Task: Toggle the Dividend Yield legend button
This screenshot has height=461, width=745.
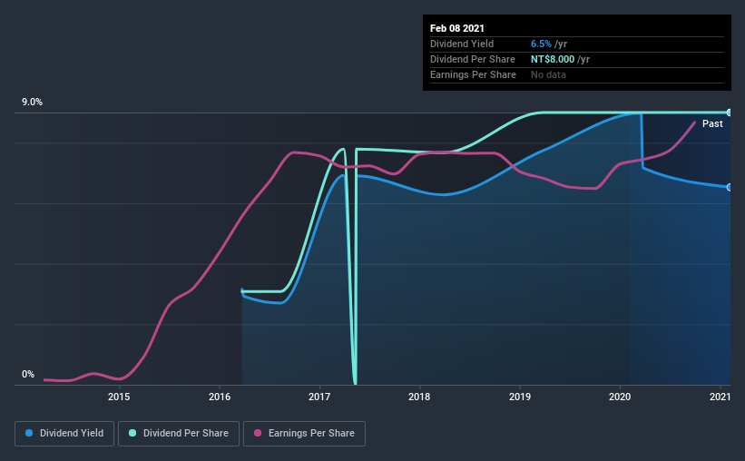Action: (64, 434)
